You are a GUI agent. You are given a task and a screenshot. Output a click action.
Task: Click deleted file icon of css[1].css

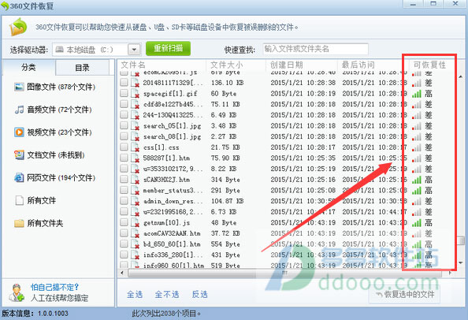coord(136,147)
